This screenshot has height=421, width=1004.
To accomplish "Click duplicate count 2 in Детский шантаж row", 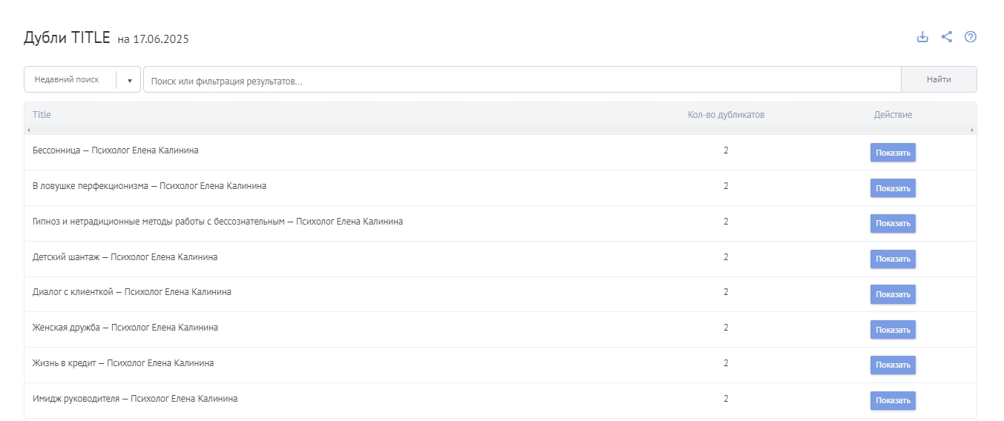I will click(x=726, y=257).
